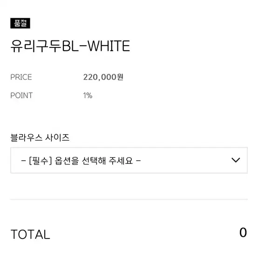The width and height of the screenshot is (258, 258).
Task: Open the 블라우스 사이즈 option dropdown
Action: (x=129, y=160)
